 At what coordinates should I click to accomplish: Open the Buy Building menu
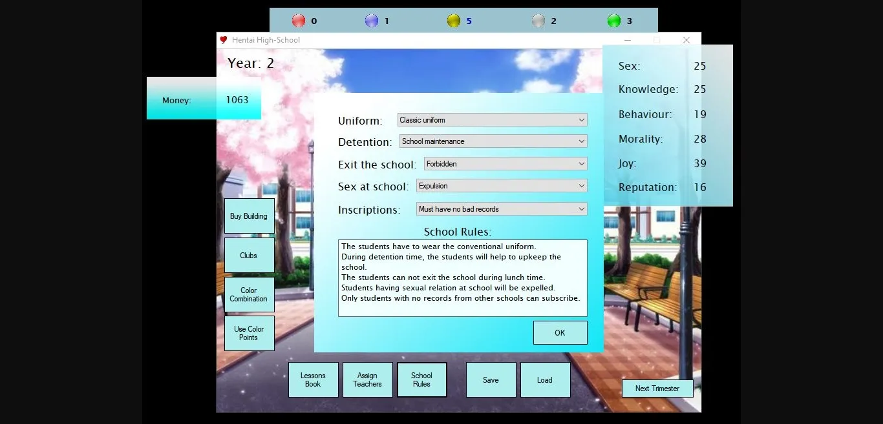[249, 216]
